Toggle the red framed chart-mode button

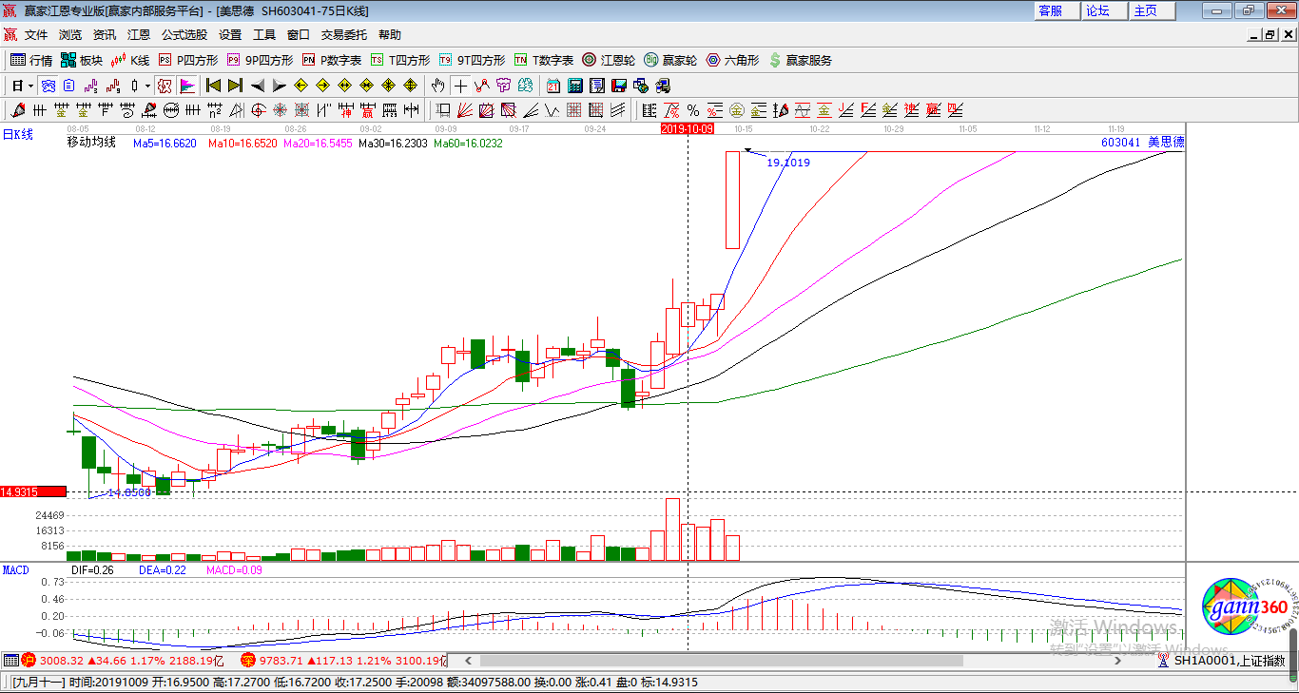165,86
